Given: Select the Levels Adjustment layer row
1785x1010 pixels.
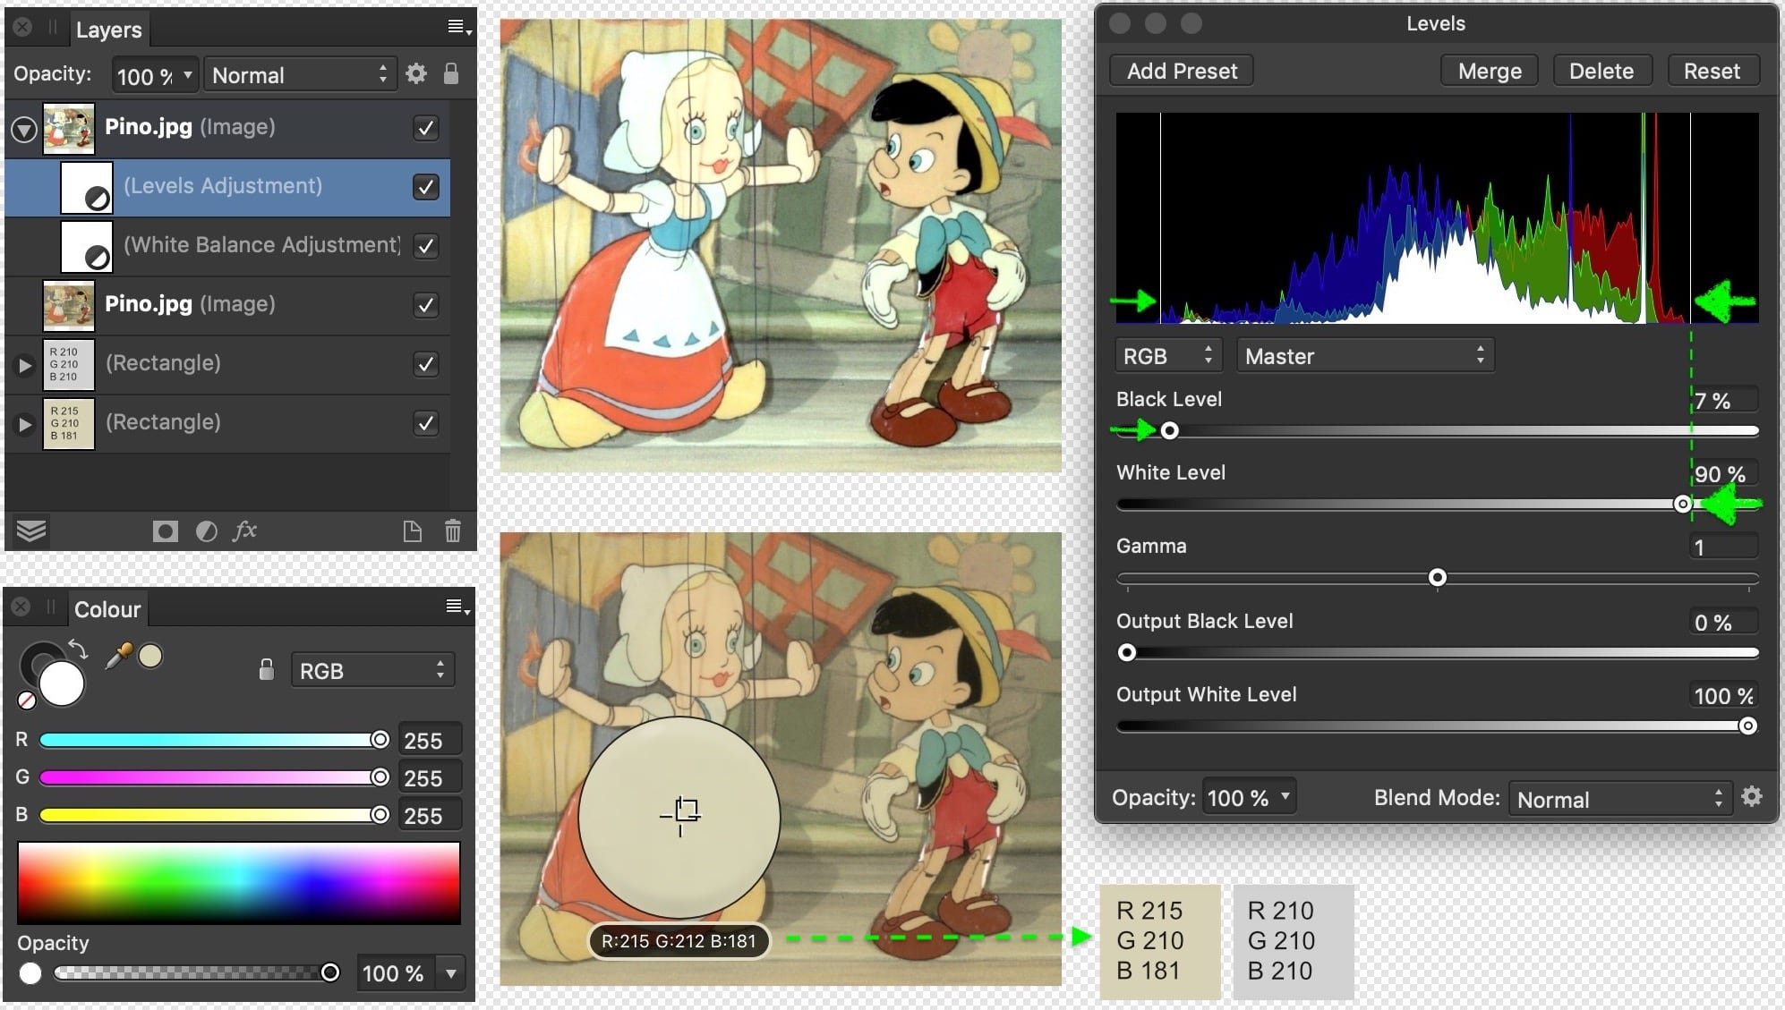Looking at the screenshot, I should tap(227, 188).
